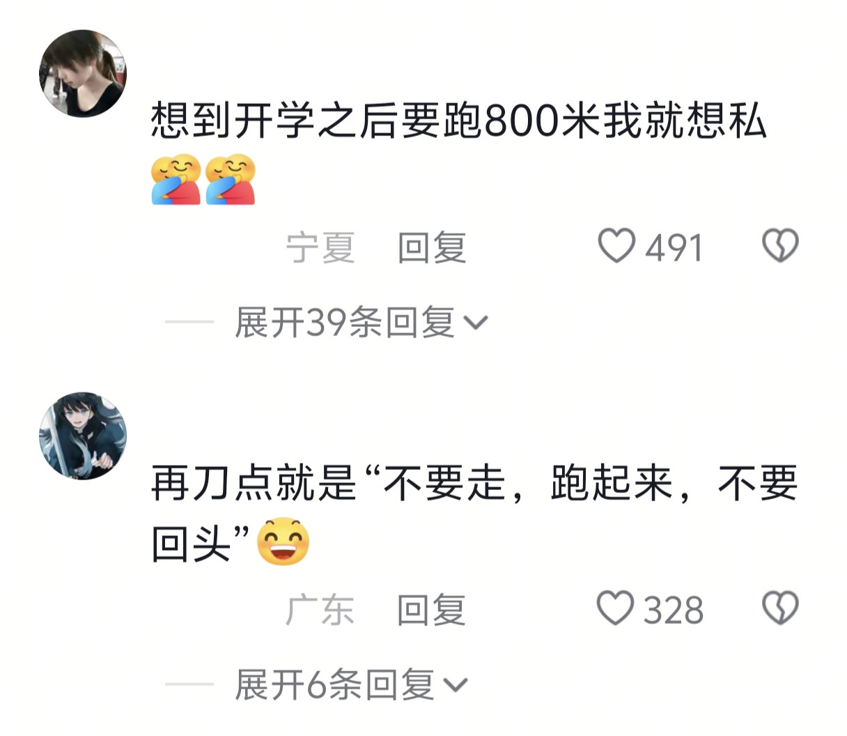This screenshot has height=736, width=847.
Task: Open the anime character avatar profile
Action: coord(82,436)
